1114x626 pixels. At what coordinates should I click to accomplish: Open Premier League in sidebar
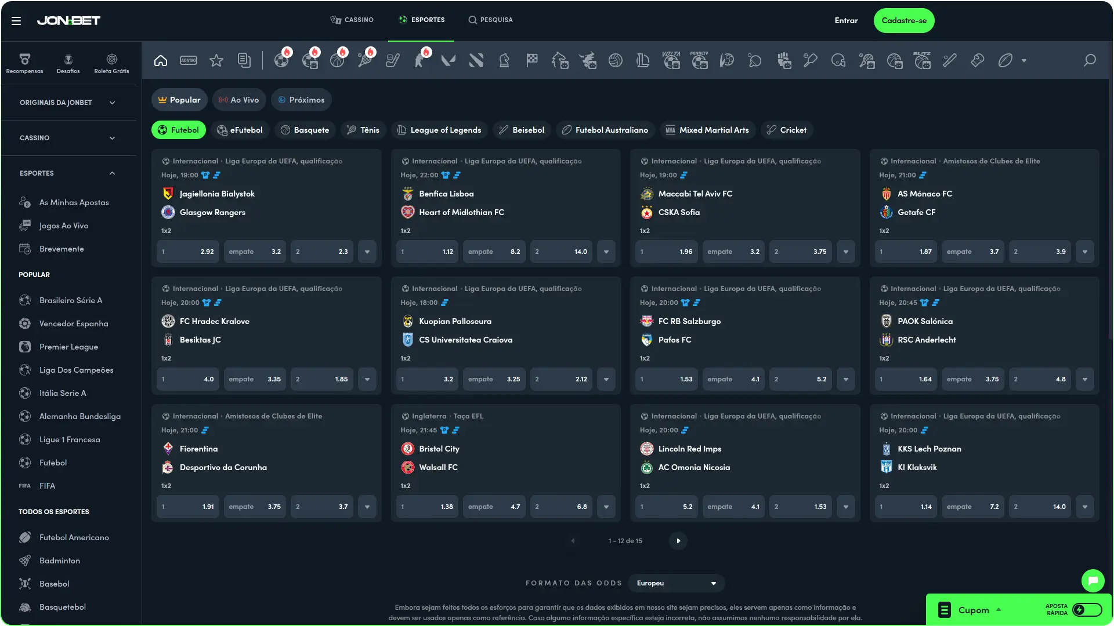click(x=68, y=347)
